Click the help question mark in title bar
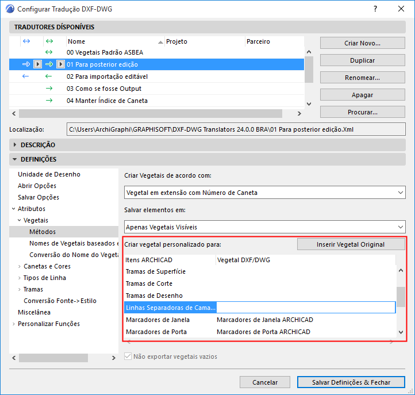Screen dimensions: 415x395 pyautogui.click(x=375, y=9)
